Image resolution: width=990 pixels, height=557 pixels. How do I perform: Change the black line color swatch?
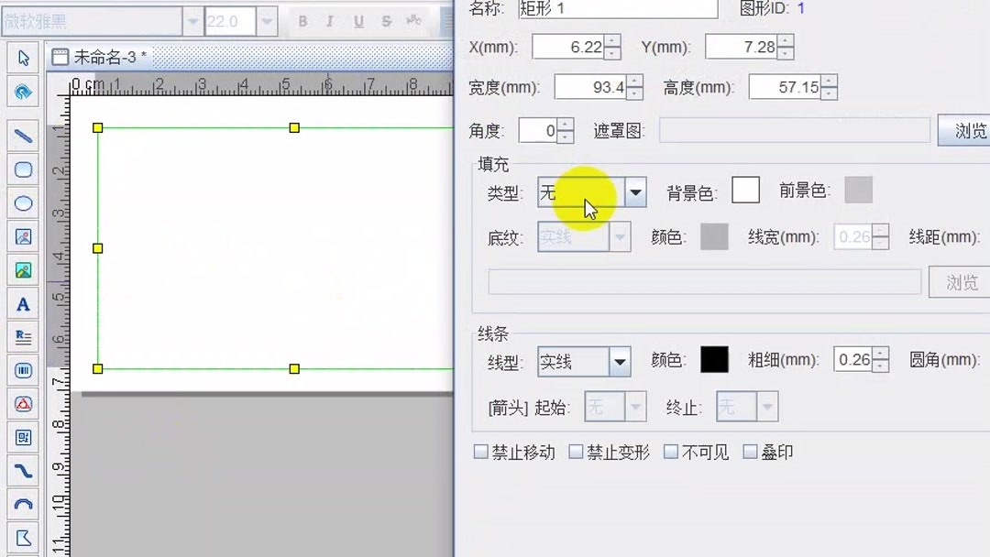[714, 359]
